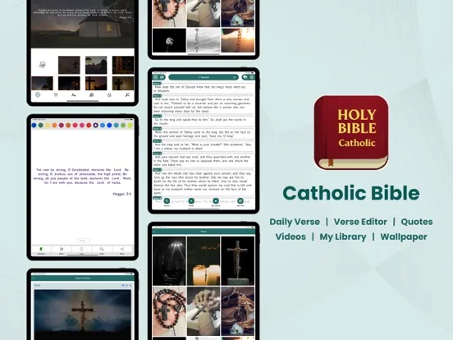This screenshot has width=453, height=340.
Task: Tap the Haggai 2:4 verse reference
Action: tap(122, 194)
